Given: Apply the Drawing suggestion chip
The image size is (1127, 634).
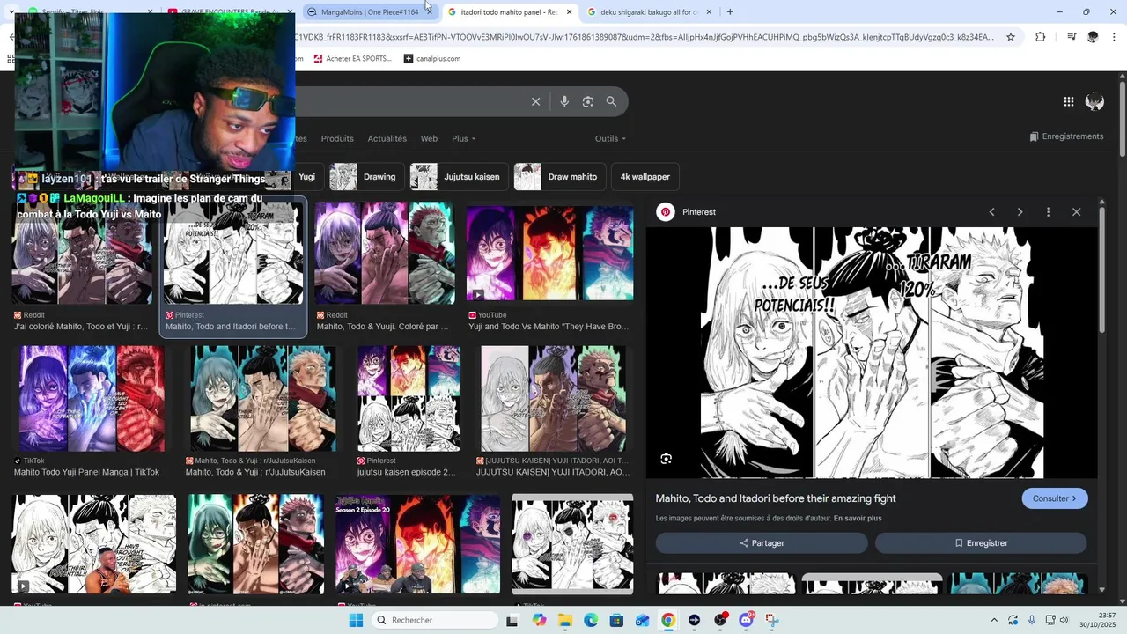Looking at the screenshot, I should click(x=366, y=177).
